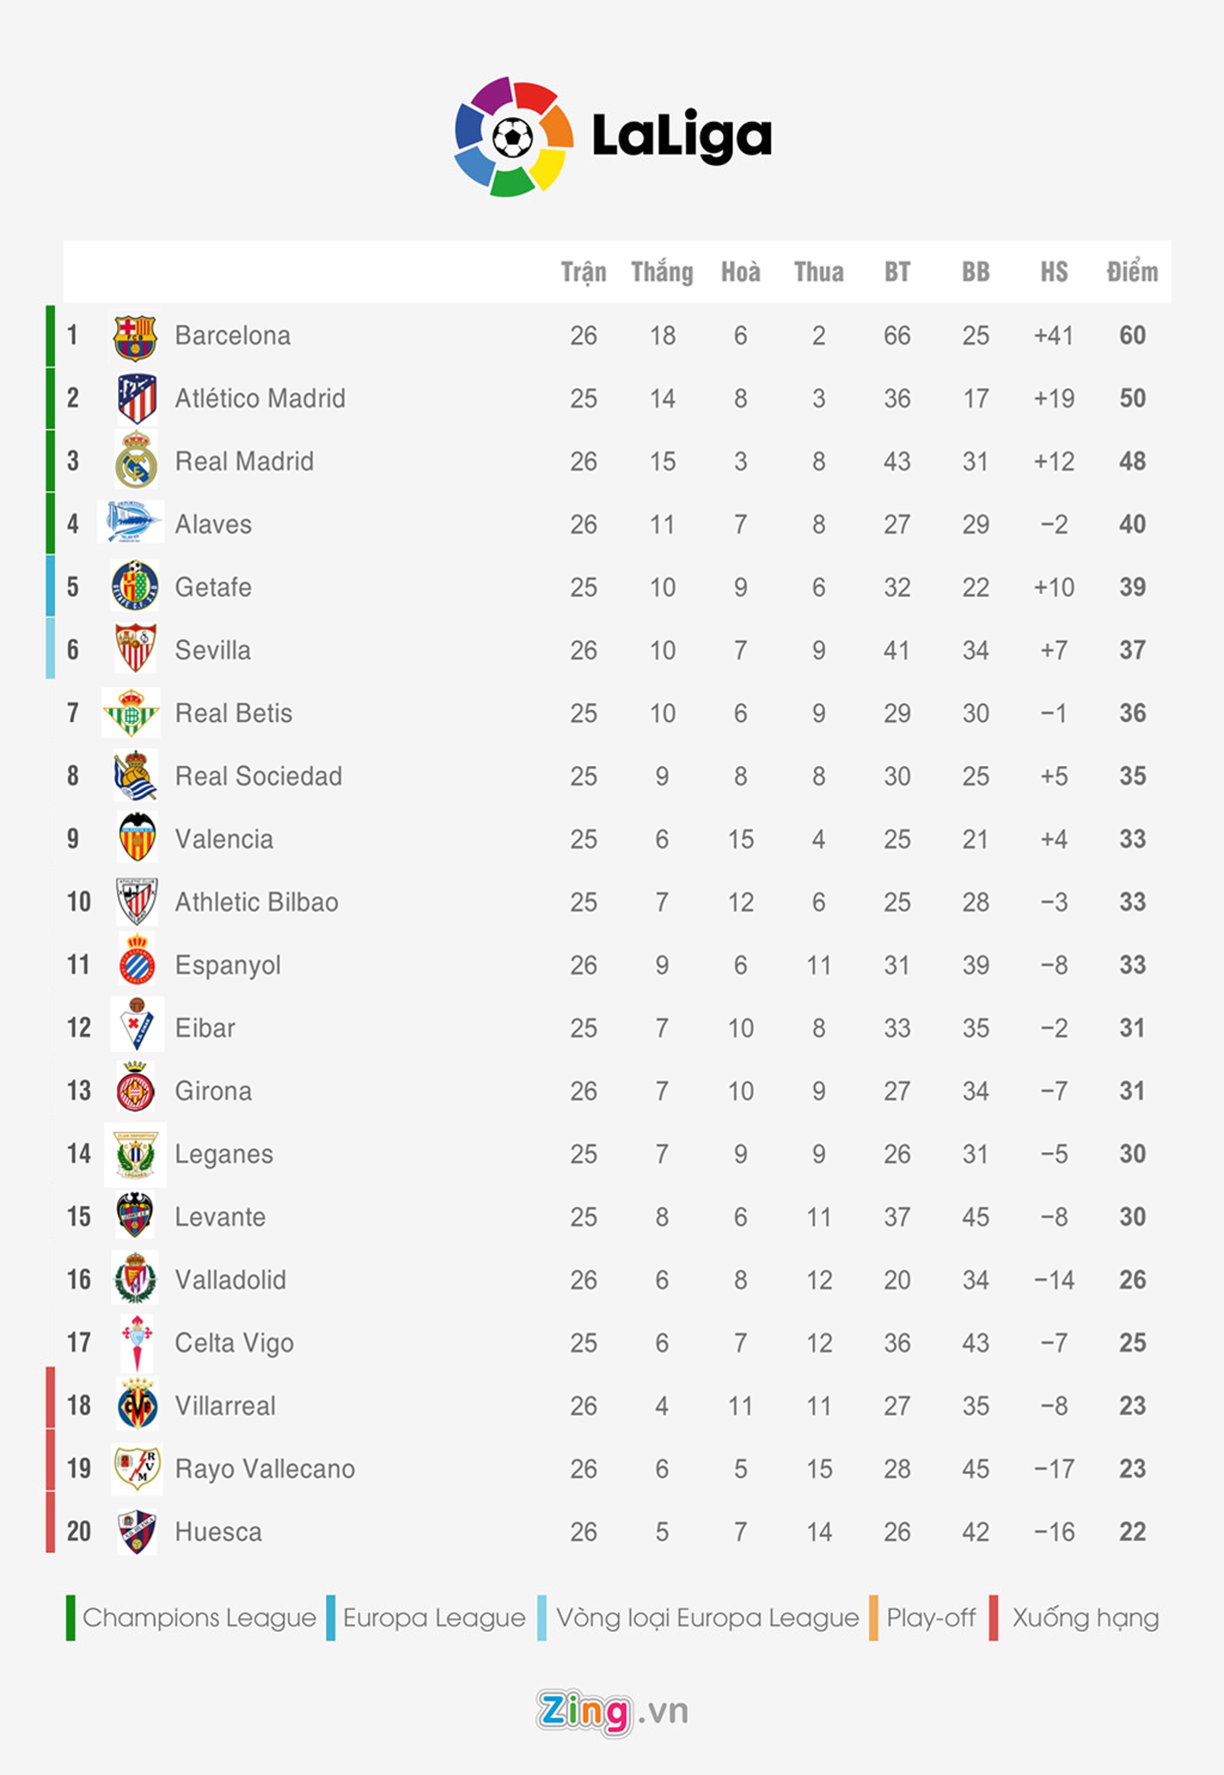Click the Barcelona club crest
This screenshot has height=1775, width=1224.
coord(135,337)
